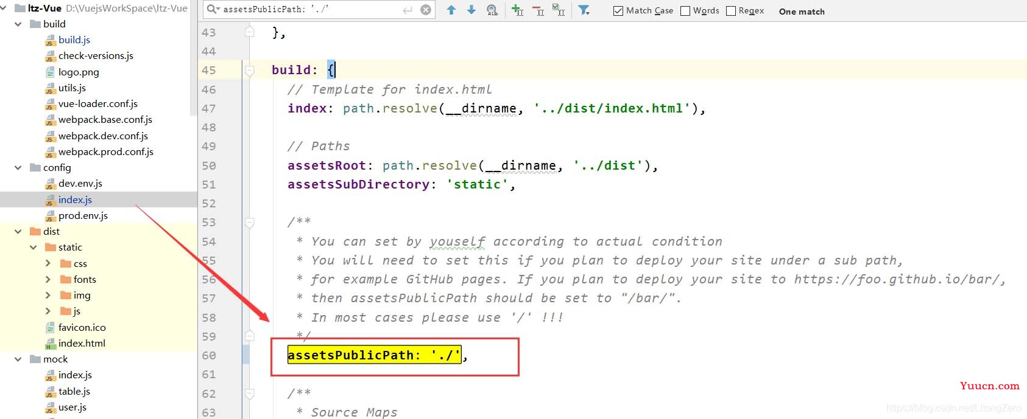The height and width of the screenshot is (419, 1027).
Task: Collapse the static folder
Action: click(x=34, y=247)
